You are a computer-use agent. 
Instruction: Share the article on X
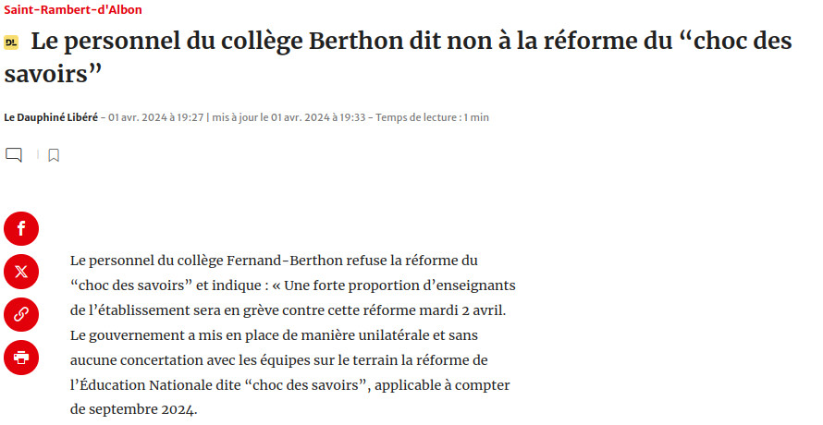21,272
